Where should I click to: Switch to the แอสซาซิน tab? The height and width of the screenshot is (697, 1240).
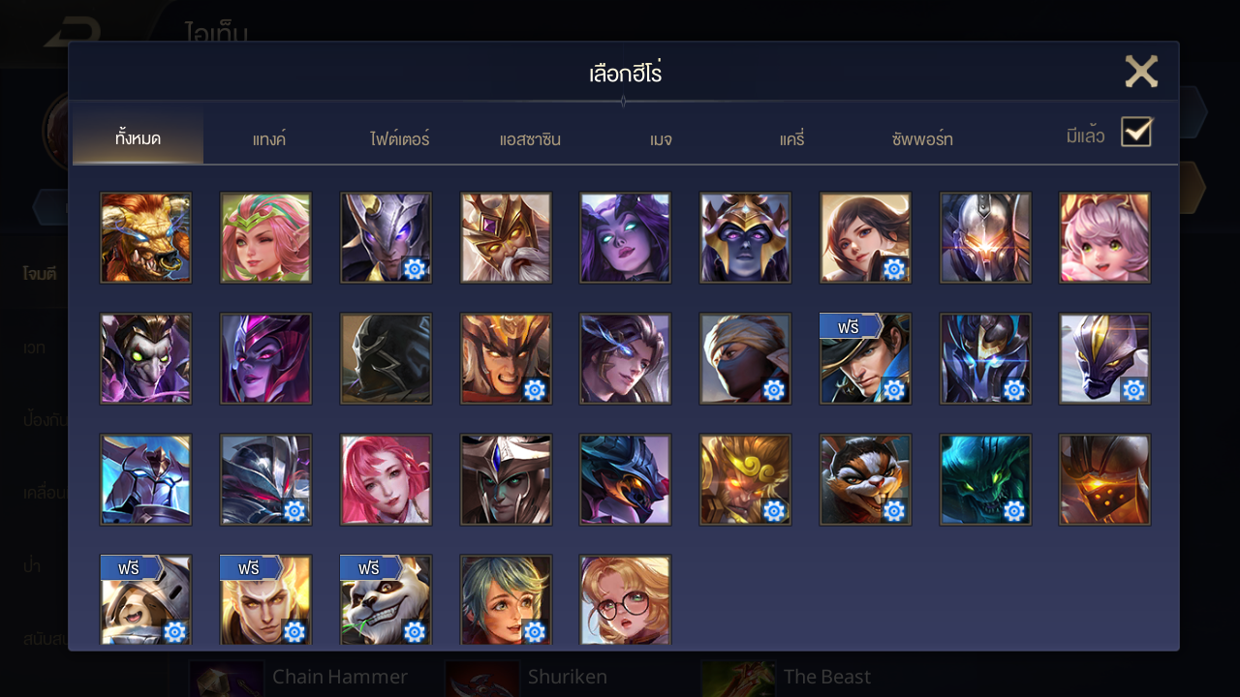point(530,139)
